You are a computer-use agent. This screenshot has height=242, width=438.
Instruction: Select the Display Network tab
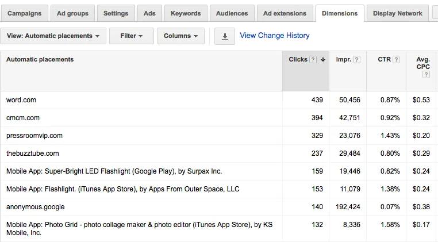397,13
